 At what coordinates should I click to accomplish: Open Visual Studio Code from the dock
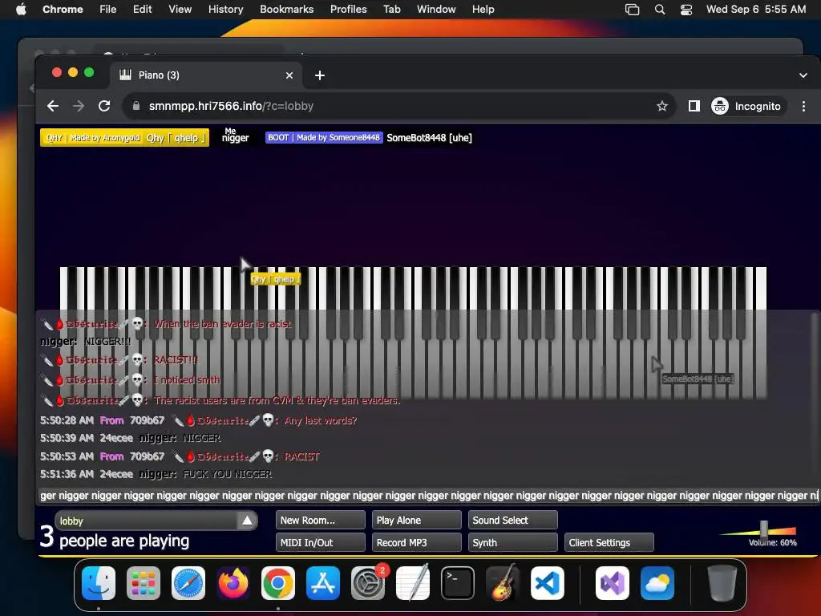click(x=547, y=583)
